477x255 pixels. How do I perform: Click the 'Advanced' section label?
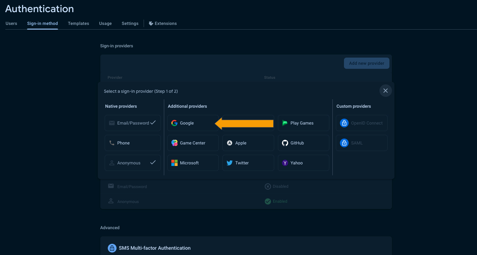click(110, 228)
